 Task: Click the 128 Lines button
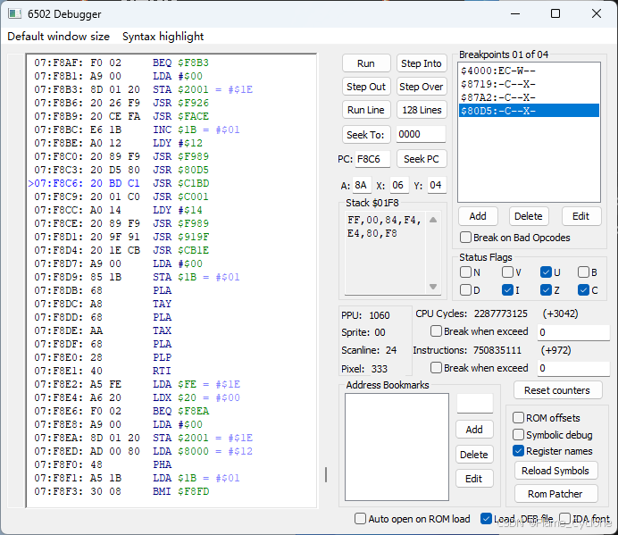[x=422, y=110]
